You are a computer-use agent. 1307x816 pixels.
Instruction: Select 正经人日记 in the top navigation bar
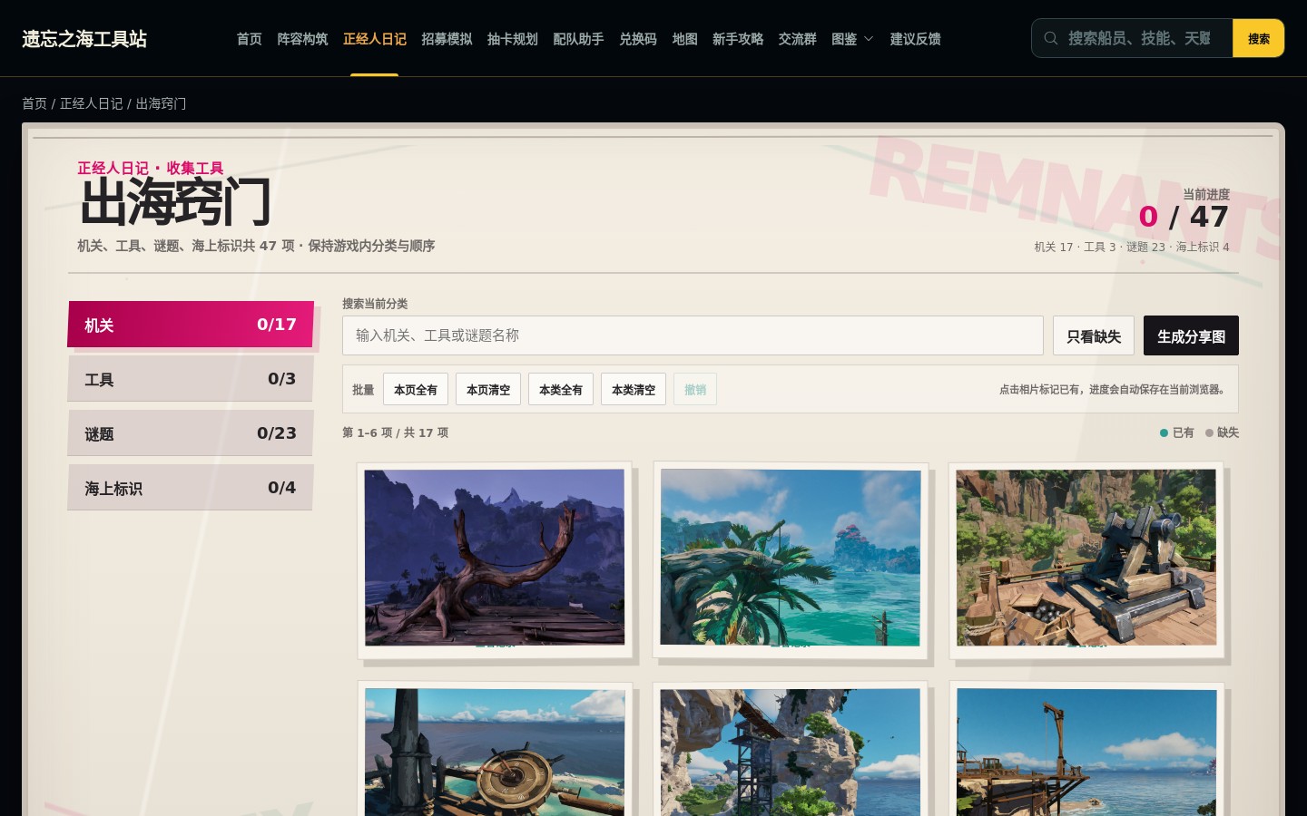pos(375,39)
